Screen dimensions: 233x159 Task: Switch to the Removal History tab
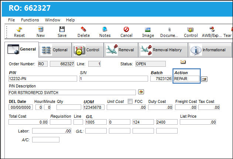(163, 50)
